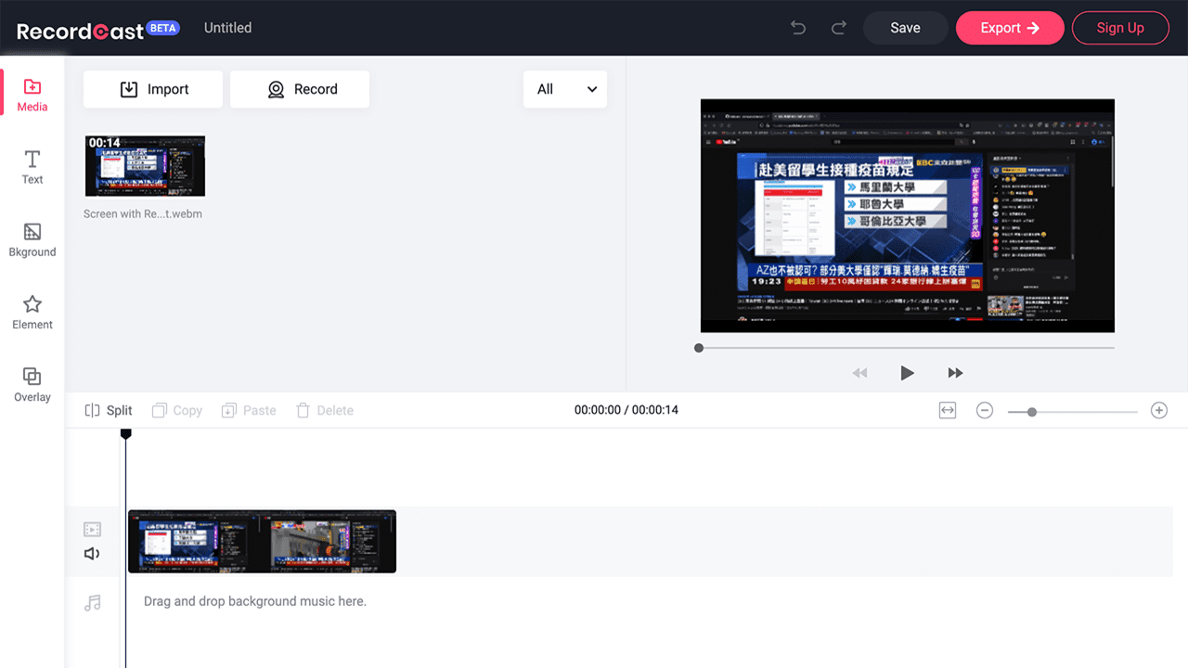Undo the last action

tap(797, 28)
